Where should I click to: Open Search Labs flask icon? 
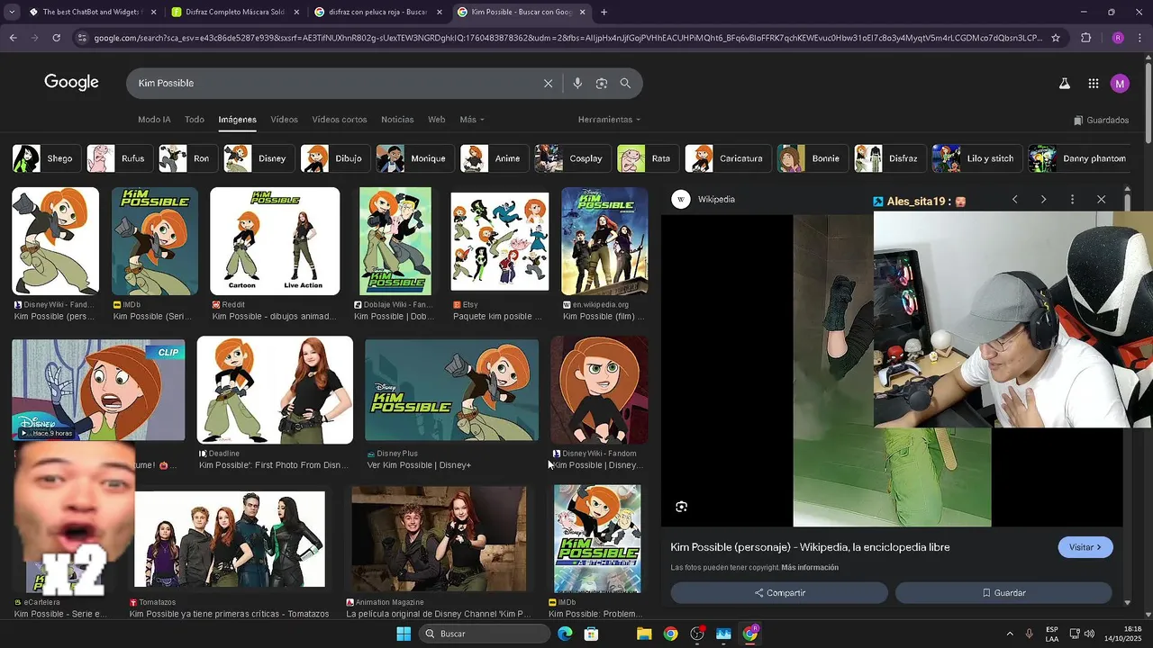[x=1064, y=84]
